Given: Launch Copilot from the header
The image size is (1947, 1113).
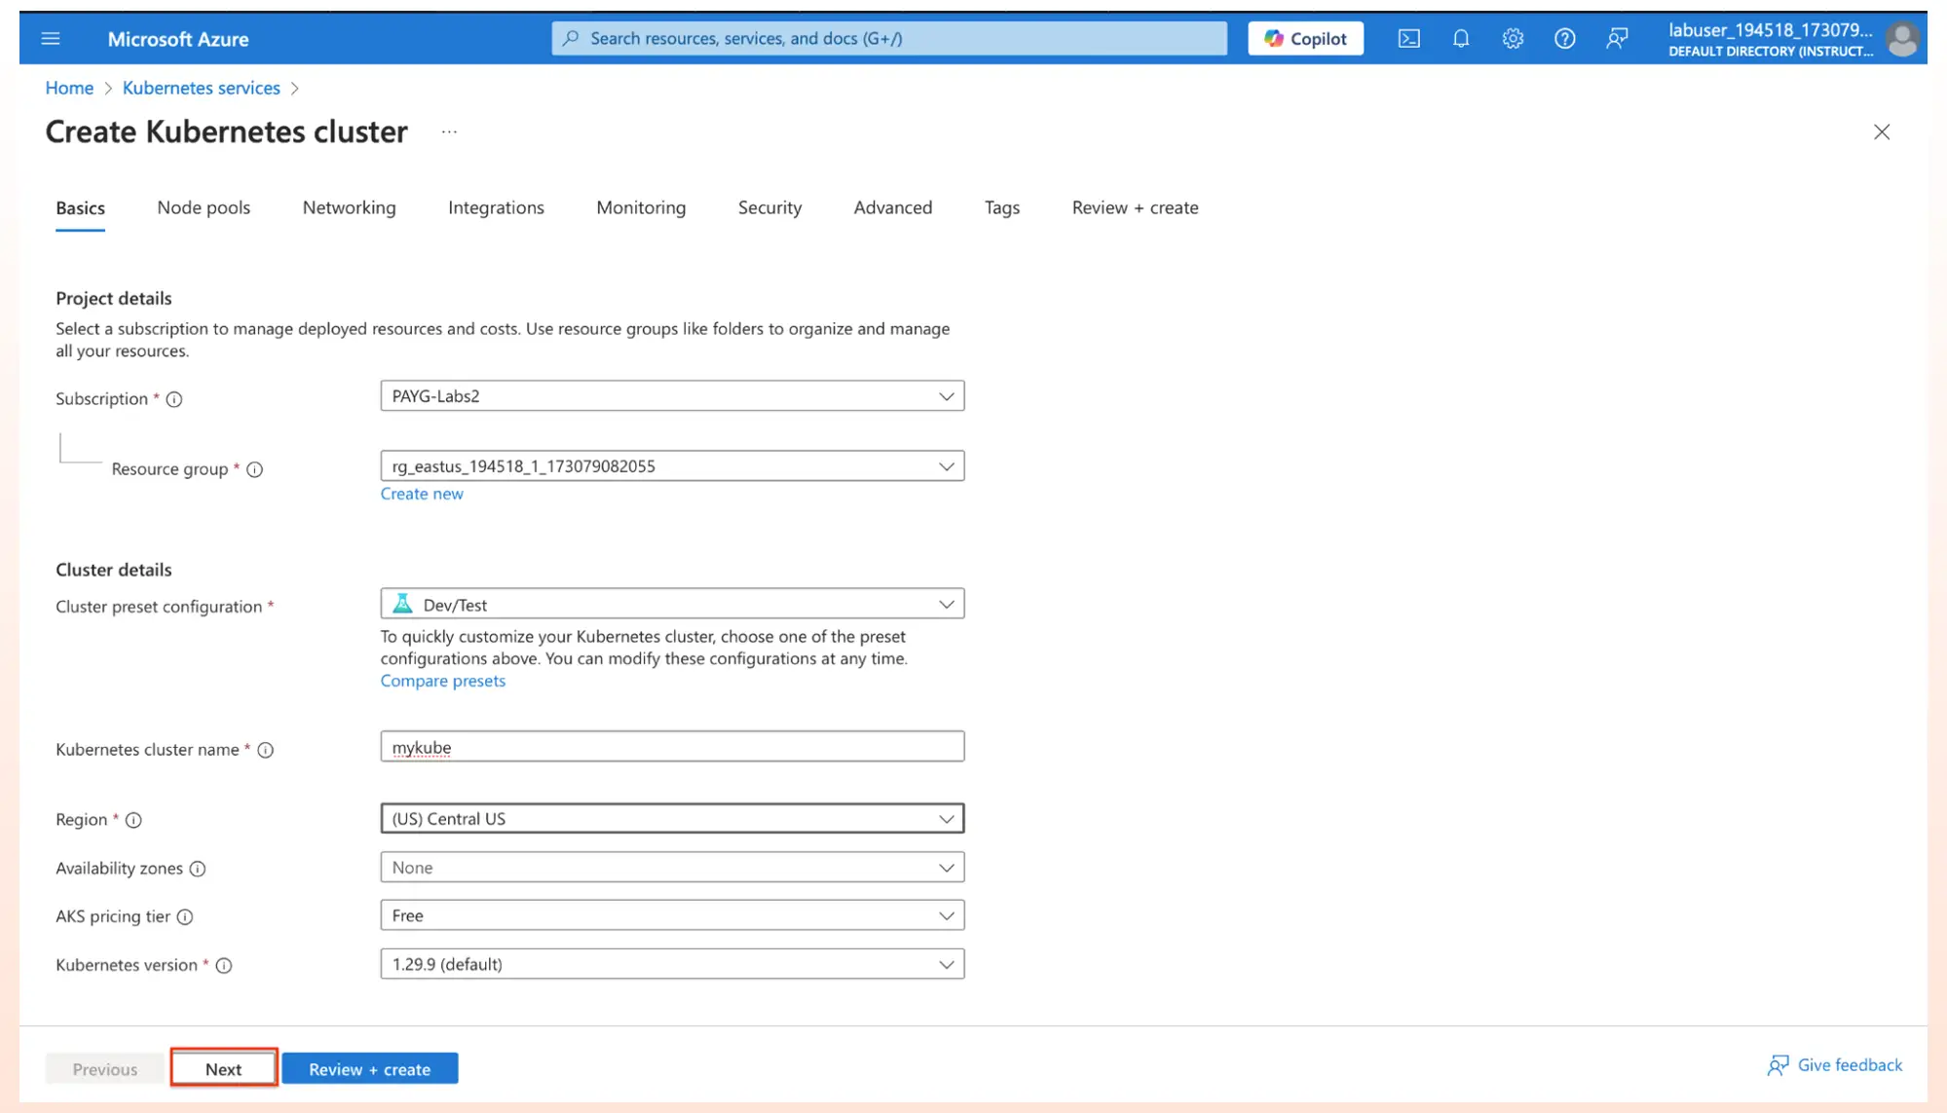Looking at the screenshot, I should 1305,39.
